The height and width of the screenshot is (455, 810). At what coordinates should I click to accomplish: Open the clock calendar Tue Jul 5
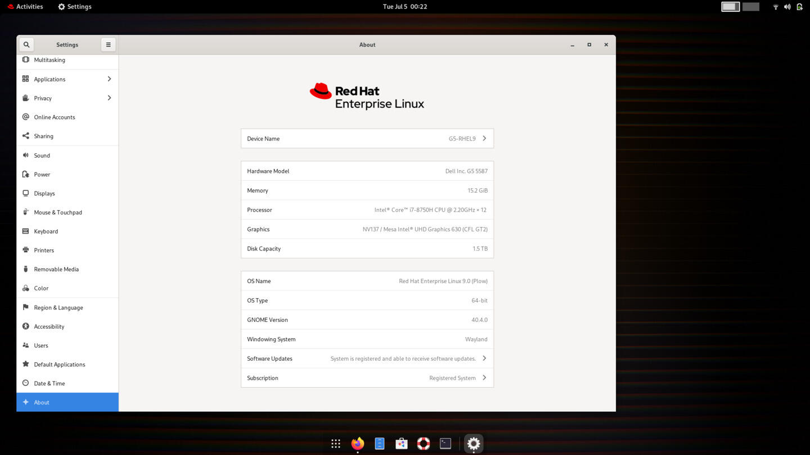click(405, 7)
